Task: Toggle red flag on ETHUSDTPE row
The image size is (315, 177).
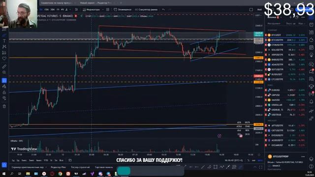Action: click(x=266, y=45)
